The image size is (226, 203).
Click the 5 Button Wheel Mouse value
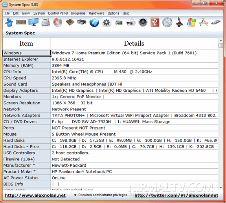tap(134, 134)
